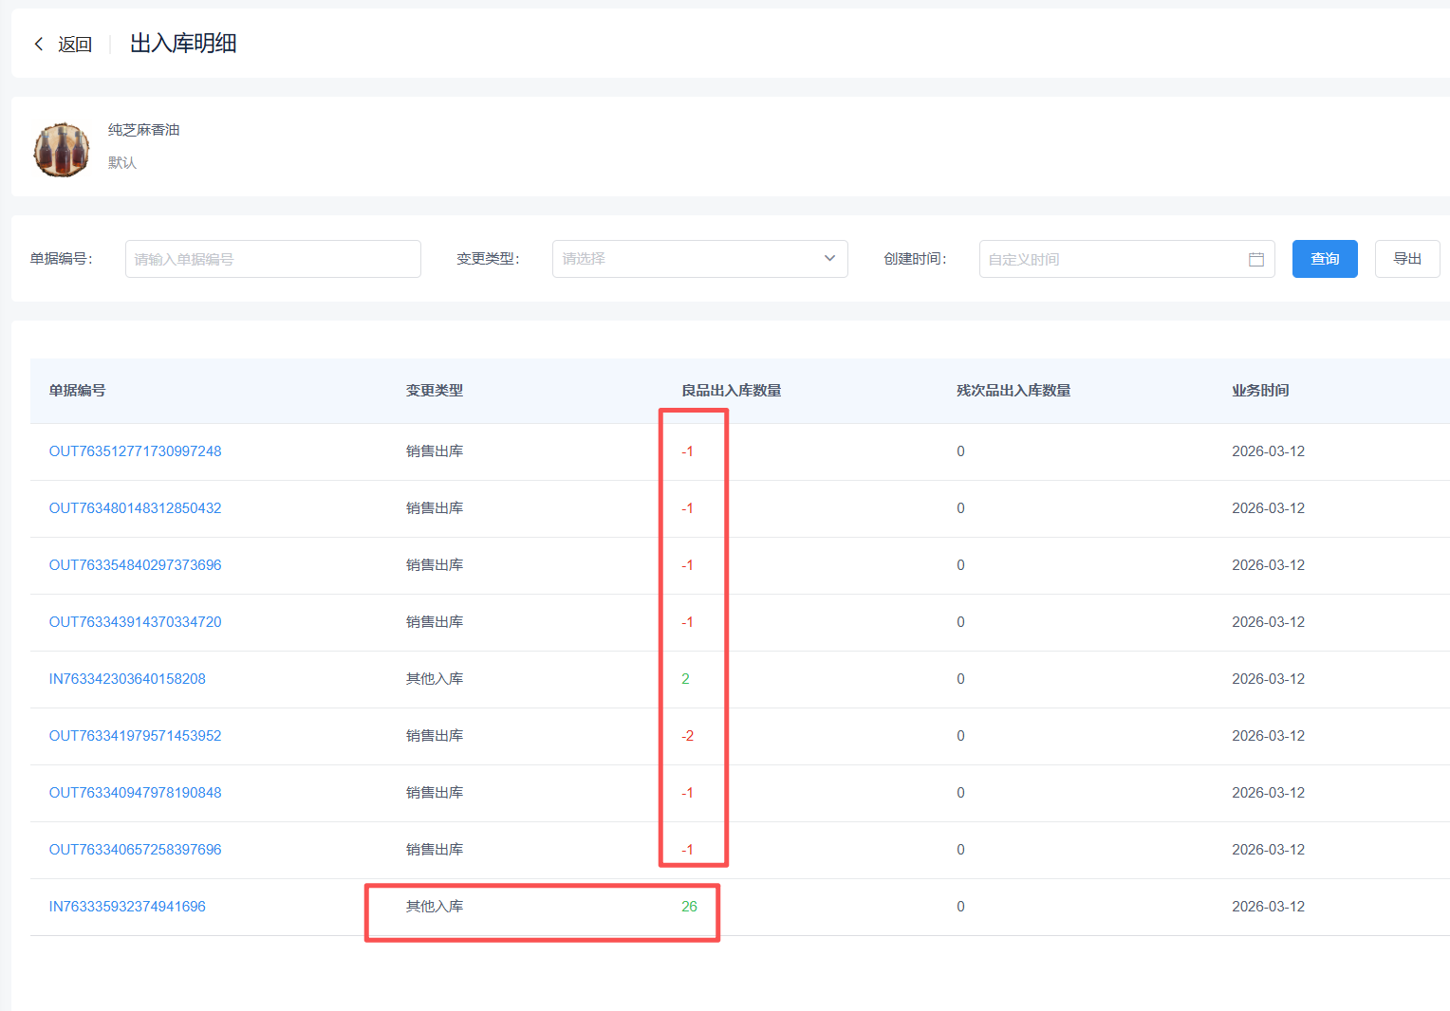This screenshot has height=1011, width=1450.
Task: Open order OUT763512771730997248
Action: click(x=135, y=451)
